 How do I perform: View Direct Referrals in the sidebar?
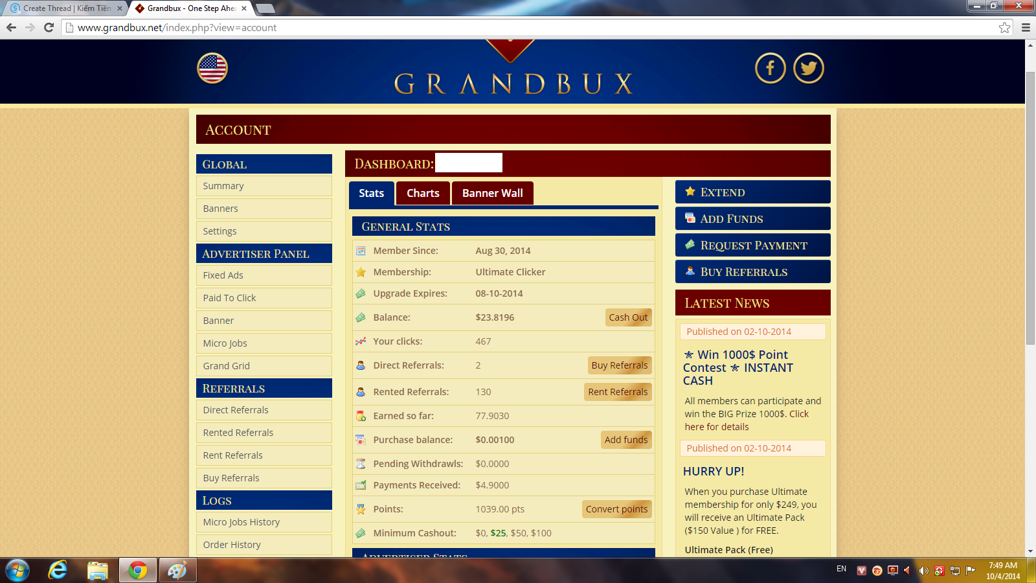pos(264,410)
